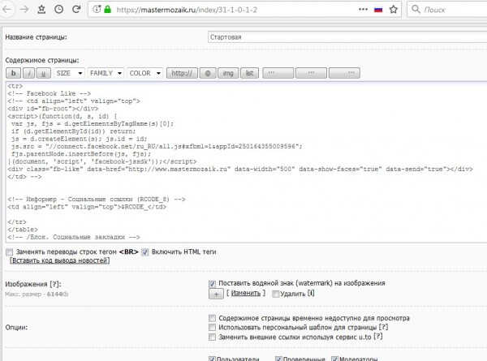Screen dimensions: 487x361
Task: Click the [i] info next to Удалить
Action: (311, 293)
